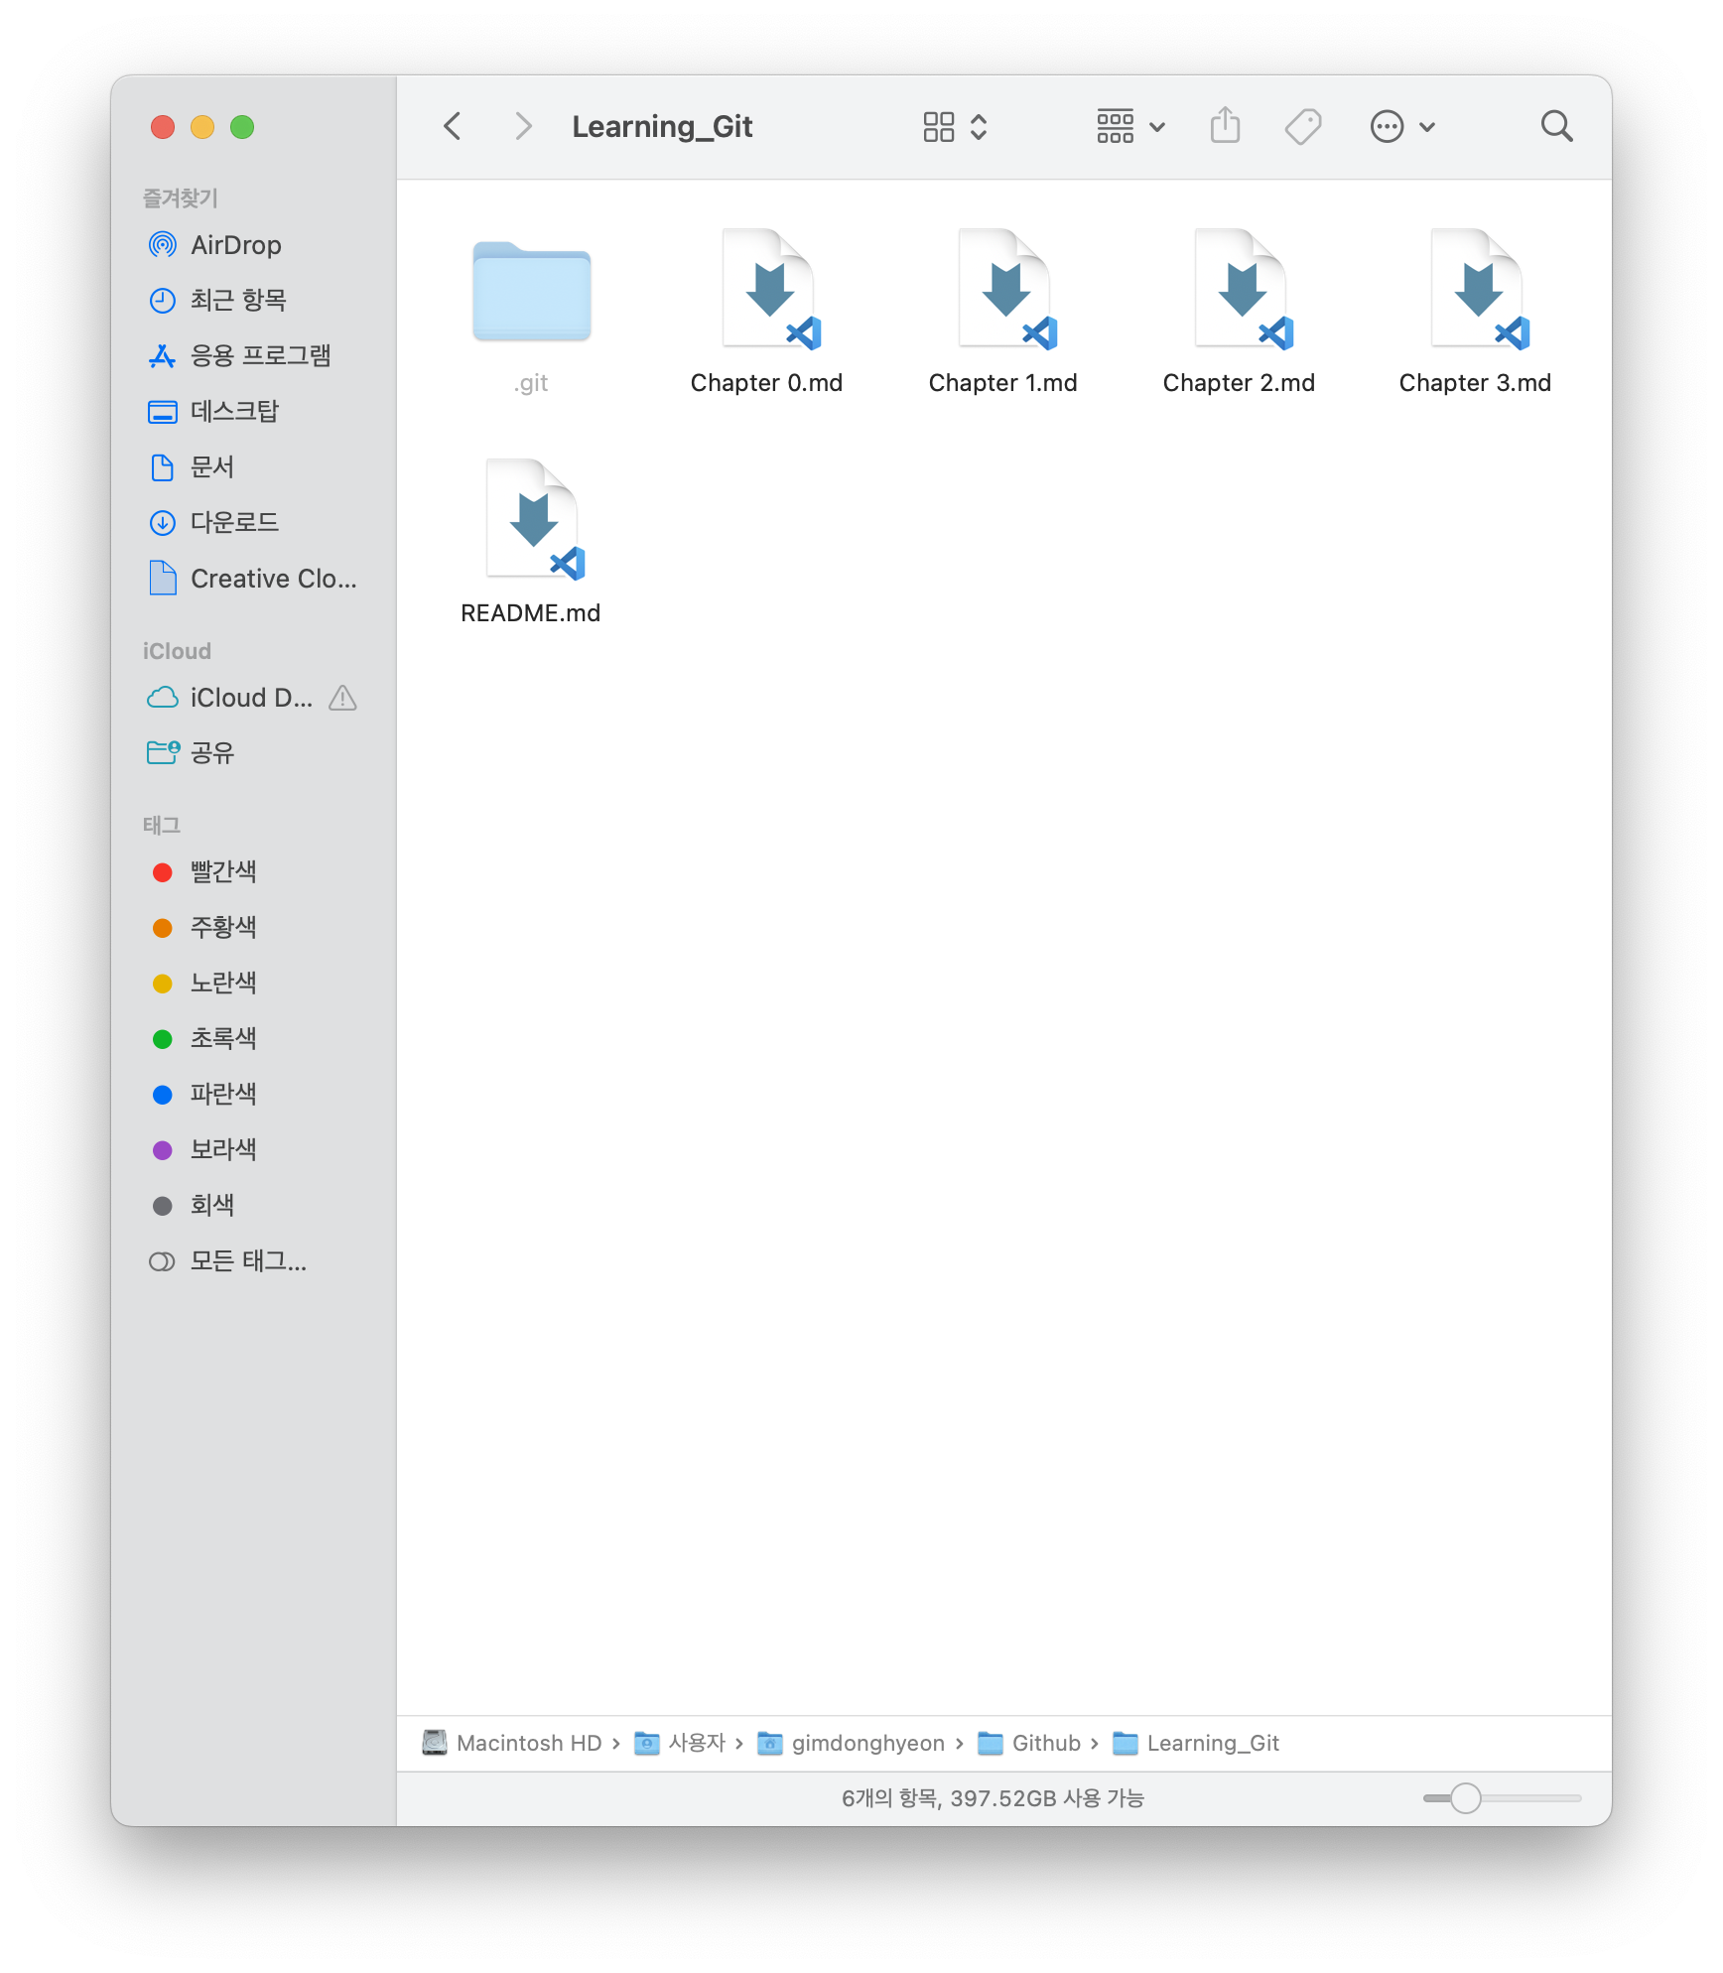The height and width of the screenshot is (1973, 1723).
Task: Expand the group-by dropdown arrow
Action: (x=1157, y=127)
